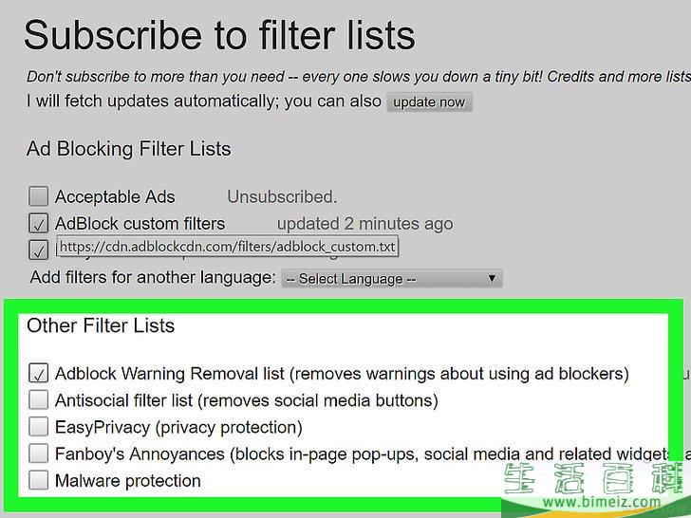Uncheck the checkbox beside the URL tooltip
Image resolution: width=691 pixels, height=518 pixels.
click(38, 250)
